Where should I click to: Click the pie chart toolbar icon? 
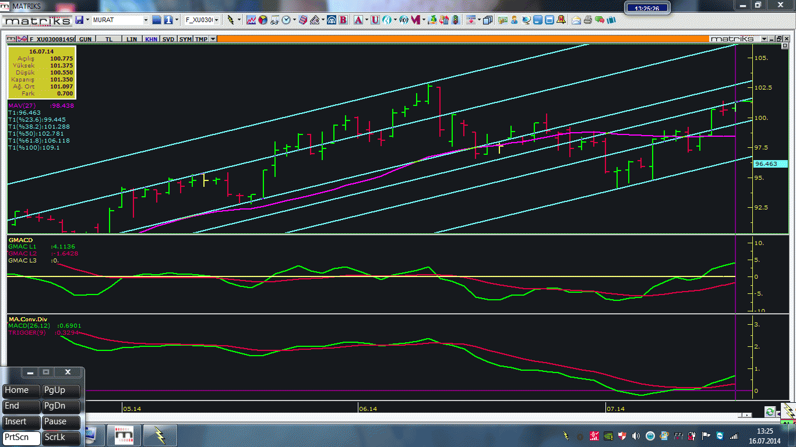(x=263, y=20)
